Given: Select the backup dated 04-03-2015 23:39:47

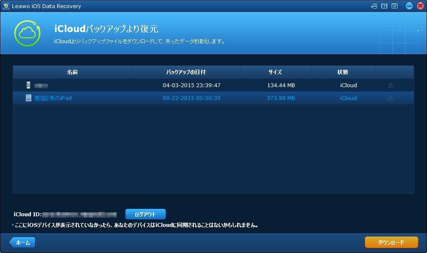Looking at the screenshot, I should click(x=213, y=85).
